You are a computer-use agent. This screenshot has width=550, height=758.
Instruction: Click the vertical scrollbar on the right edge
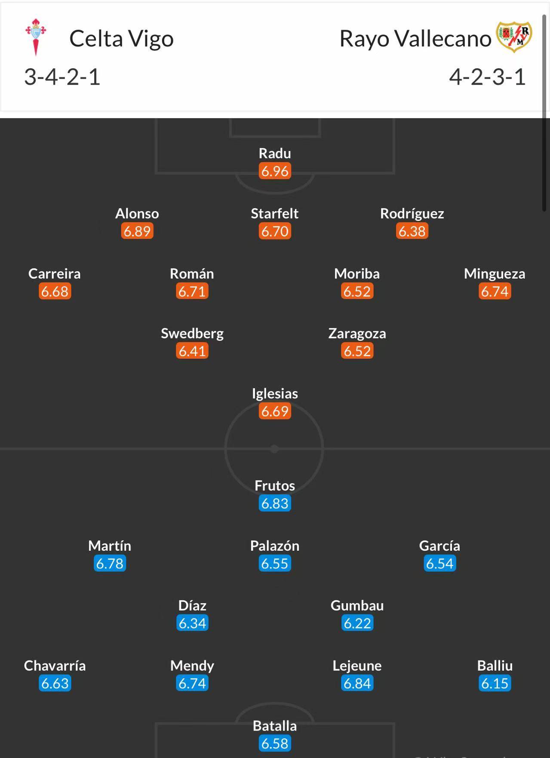pyautogui.click(x=544, y=112)
